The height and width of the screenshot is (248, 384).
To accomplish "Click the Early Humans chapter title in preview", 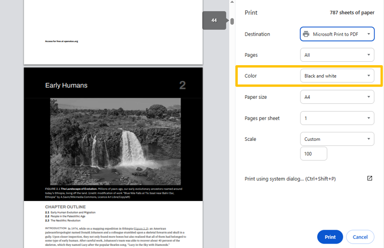I will 66,85.
